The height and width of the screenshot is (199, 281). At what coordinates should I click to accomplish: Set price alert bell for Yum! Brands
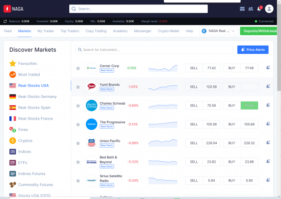[x=268, y=87]
